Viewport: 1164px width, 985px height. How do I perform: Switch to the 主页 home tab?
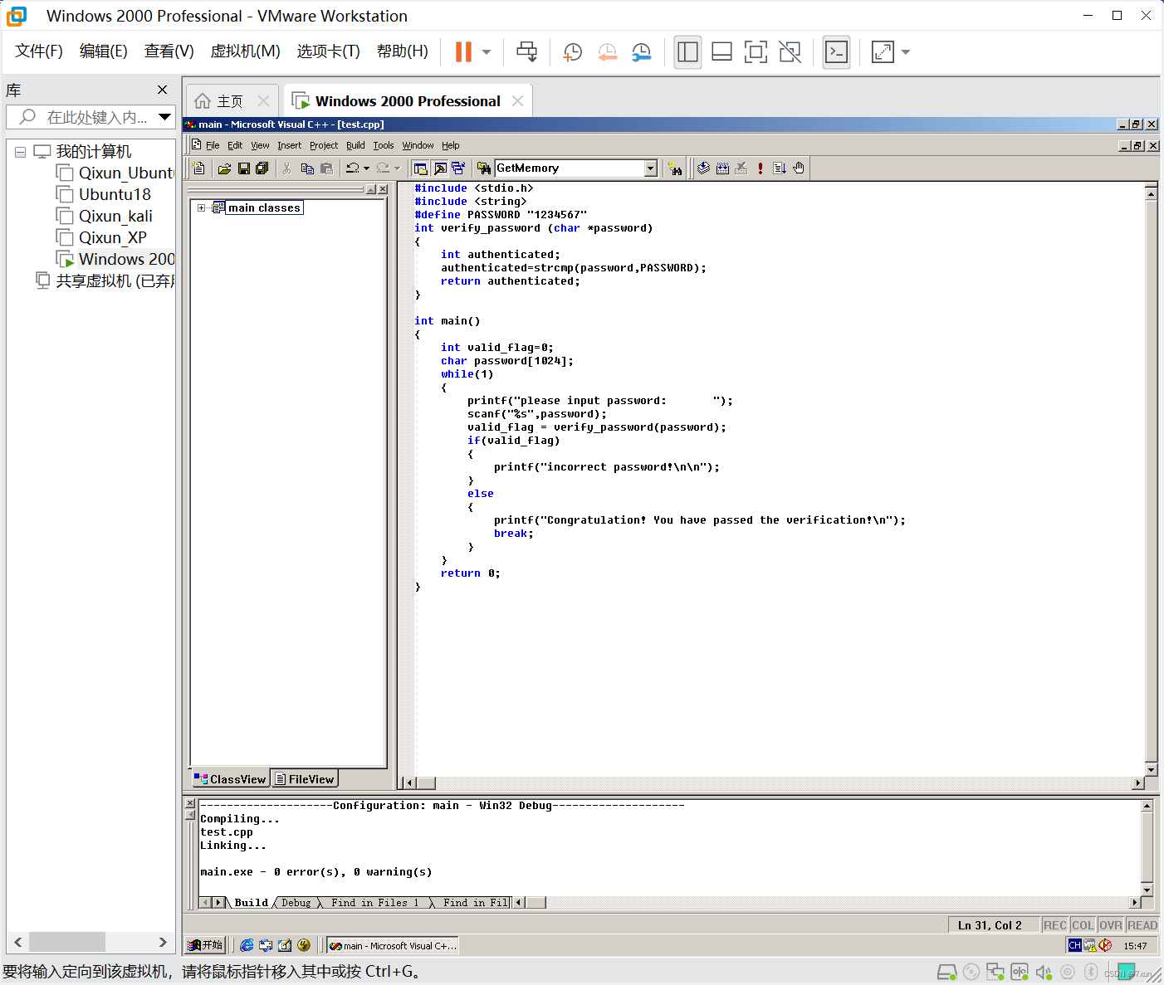[232, 101]
